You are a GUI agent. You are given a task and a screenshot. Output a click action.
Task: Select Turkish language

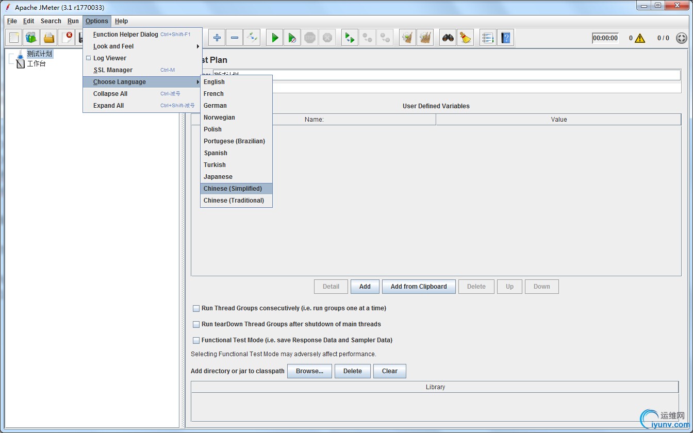[x=236, y=165]
